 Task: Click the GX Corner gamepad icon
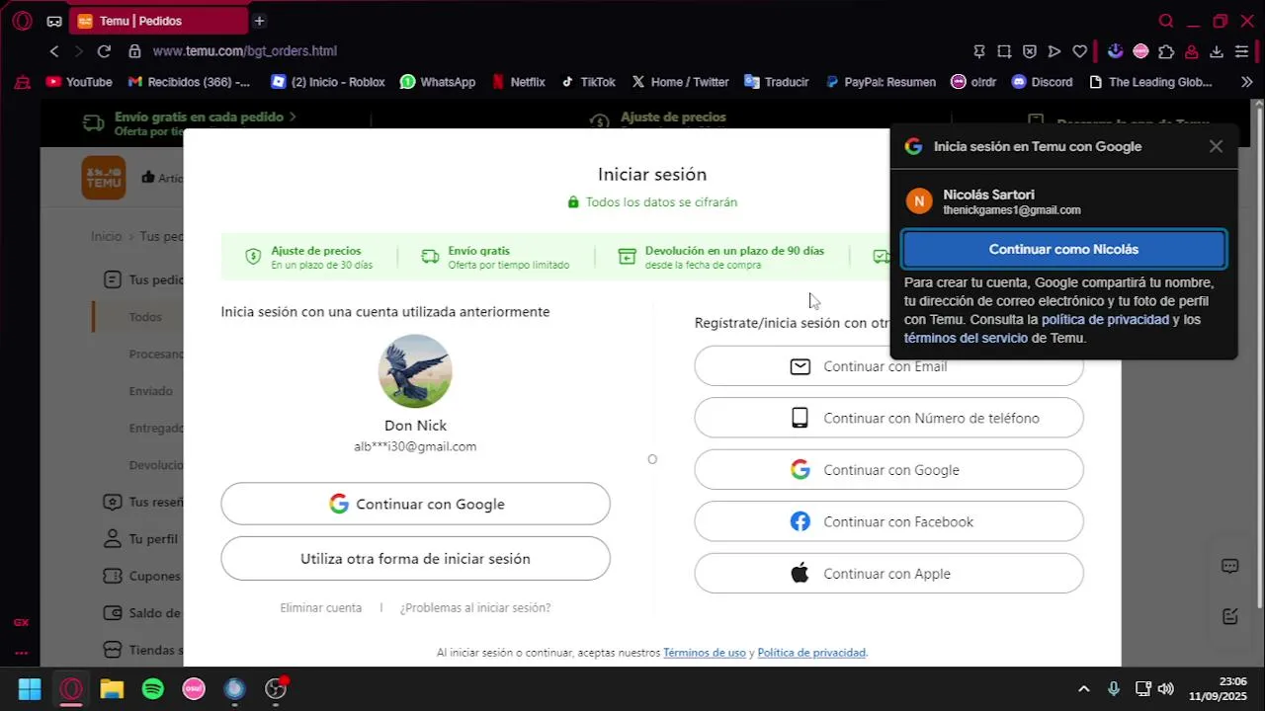click(53, 21)
